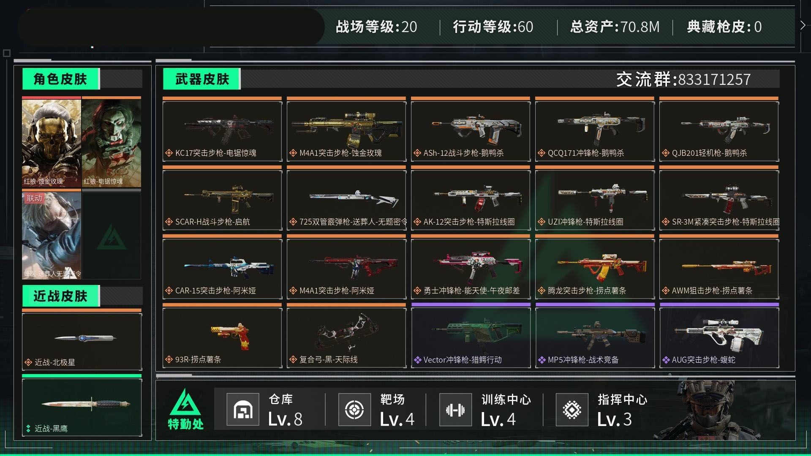Viewport: 811px width, 456px height.
Task: Click the 训练中心 dumbbell icon
Action: [x=455, y=409]
